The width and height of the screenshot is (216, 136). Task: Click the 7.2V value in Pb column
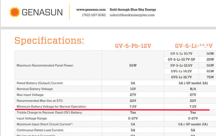[x=133, y=106]
